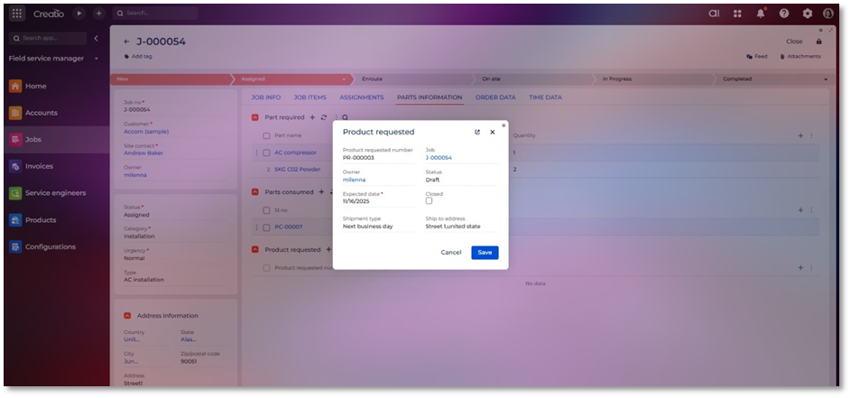851x398 pixels.
Task: Open system settings gear icon
Action: (808, 14)
